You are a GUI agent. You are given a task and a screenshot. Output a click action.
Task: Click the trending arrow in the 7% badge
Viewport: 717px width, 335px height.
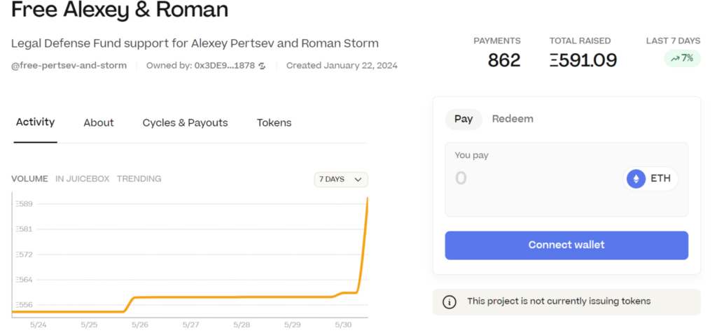coord(675,59)
